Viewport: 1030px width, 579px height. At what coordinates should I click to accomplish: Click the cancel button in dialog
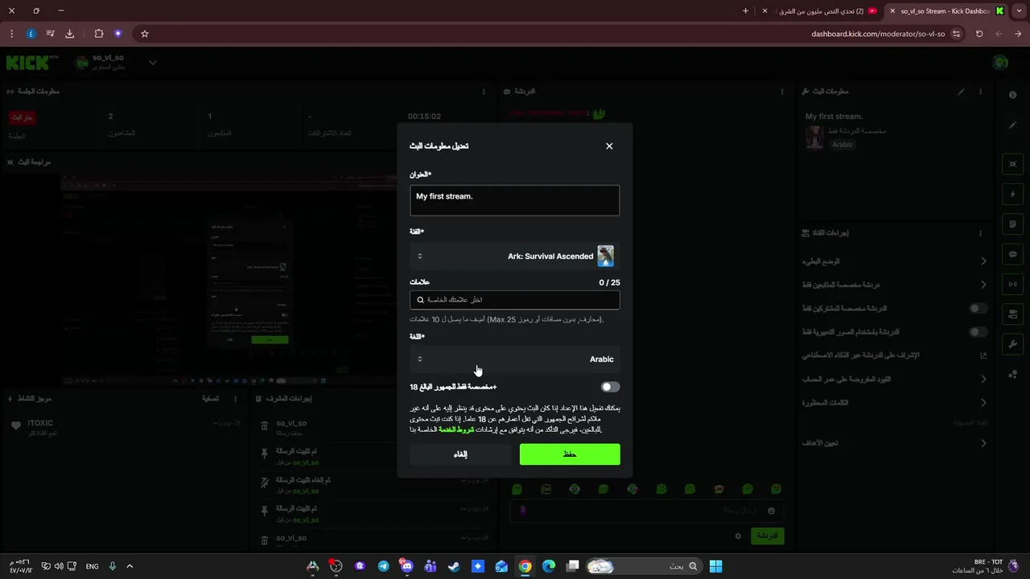click(460, 454)
